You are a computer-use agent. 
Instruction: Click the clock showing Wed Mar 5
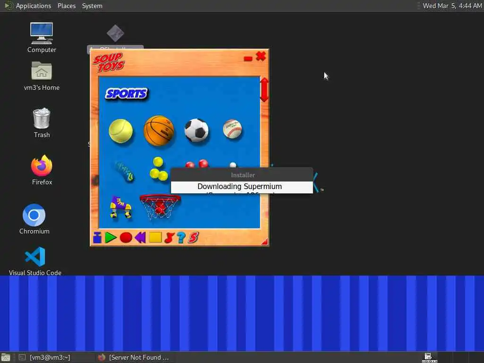[x=452, y=6]
